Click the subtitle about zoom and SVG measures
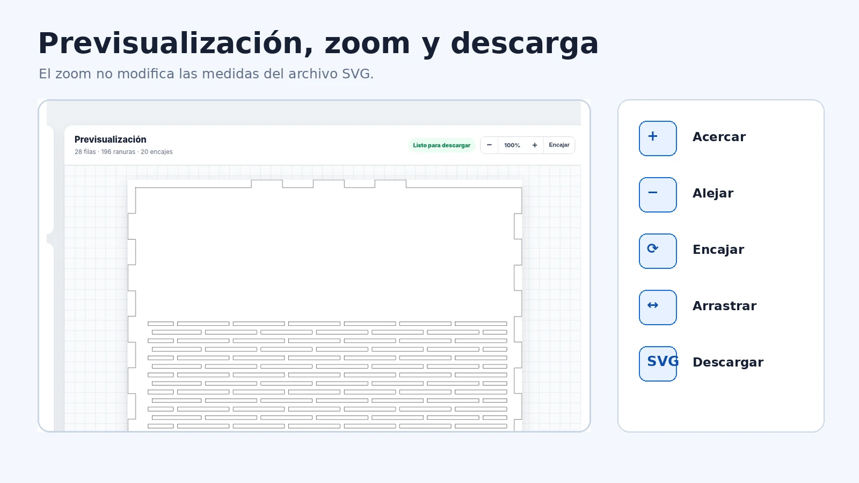Viewport: 859px width, 483px height. point(206,74)
